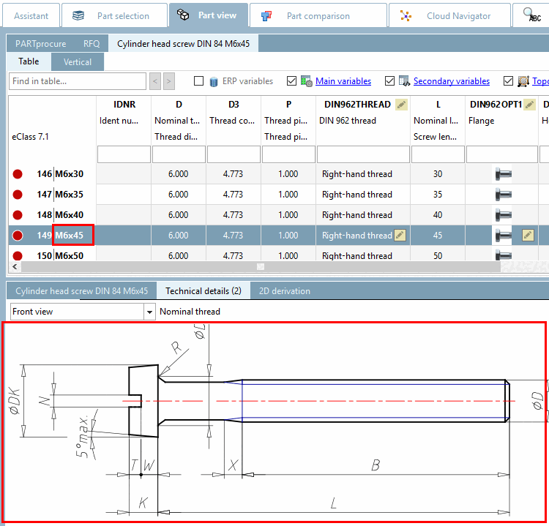Viewport: 549px width, 526px height.
Task: Click pencil icon in DIN962OPT1 column header
Action: tap(529, 105)
